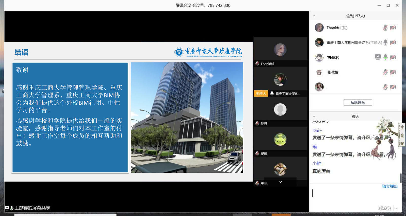406x216 pixels.
Task: Toggle 张依格's muted microphone
Action: point(385,72)
